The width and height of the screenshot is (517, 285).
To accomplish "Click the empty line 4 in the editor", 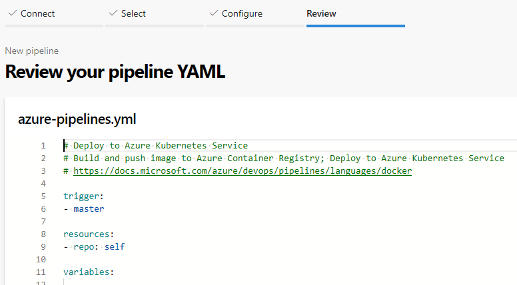I will click(x=290, y=184).
